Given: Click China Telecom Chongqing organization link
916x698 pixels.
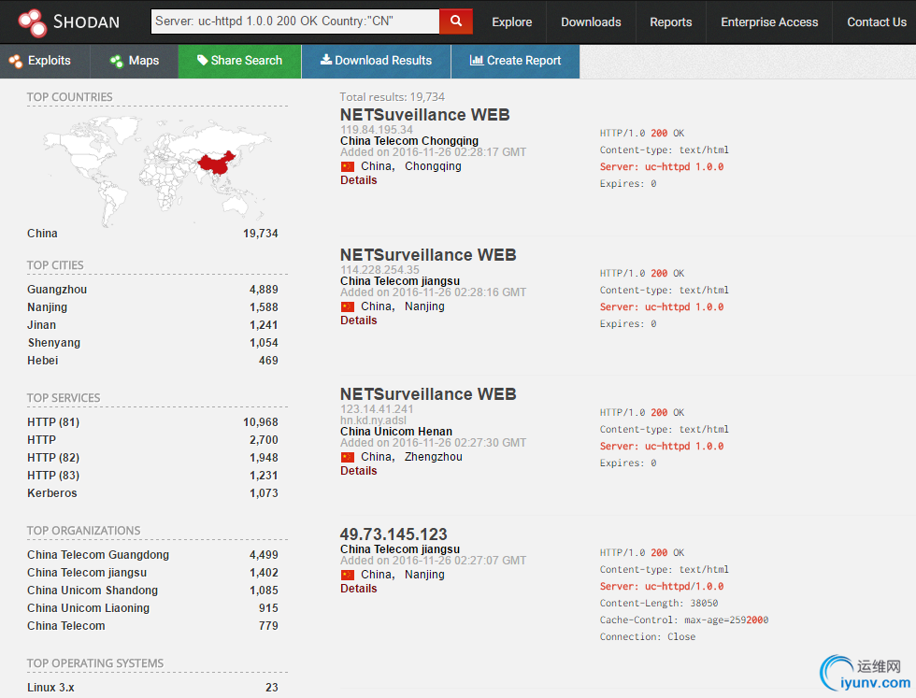Looking at the screenshot, I should pyautogui.click(x=409, y=141).
